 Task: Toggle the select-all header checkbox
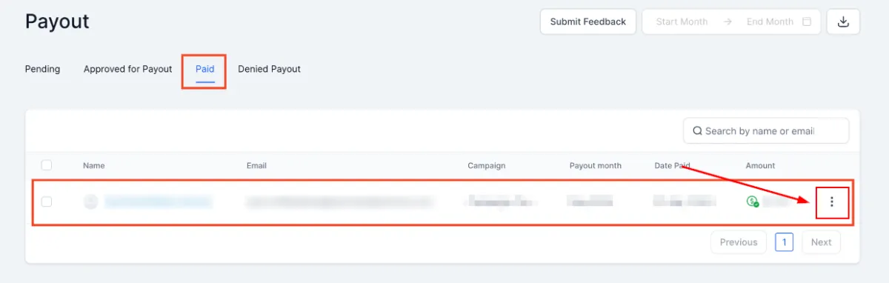click(x=47, y=165)
